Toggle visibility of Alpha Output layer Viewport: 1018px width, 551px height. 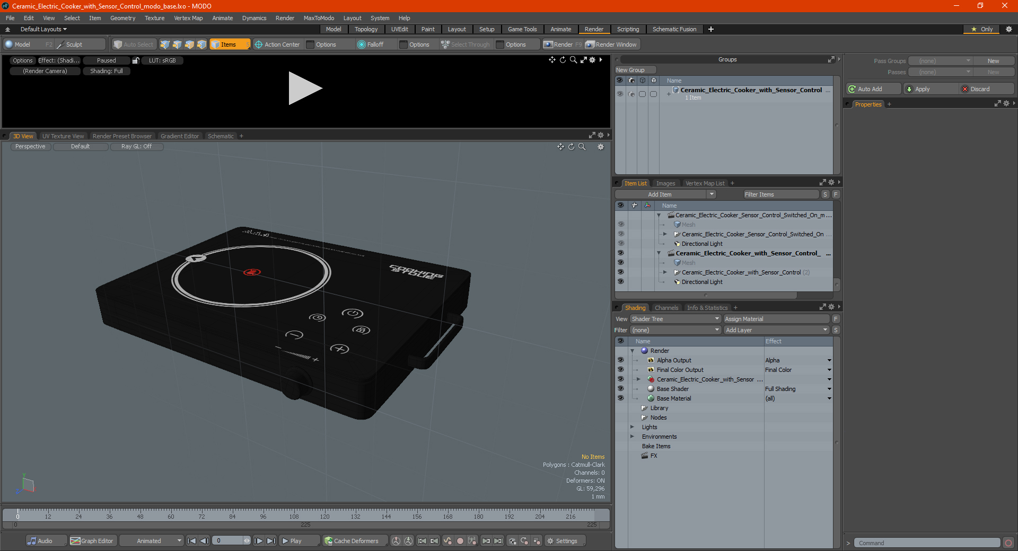pyautogui.click(x=620, y=360)
